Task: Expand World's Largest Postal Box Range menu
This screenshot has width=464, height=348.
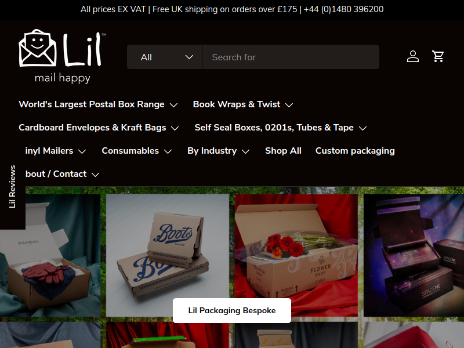Action: pyautogui.click(x=98, y=104)
